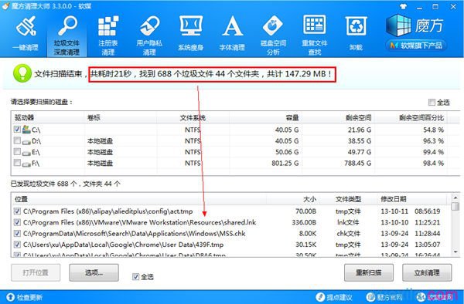Select 垃圾文件深度清理 magnifier icon
Viewport: 464px width, 304px height.
pyautogui.click(x=68, y=26)
